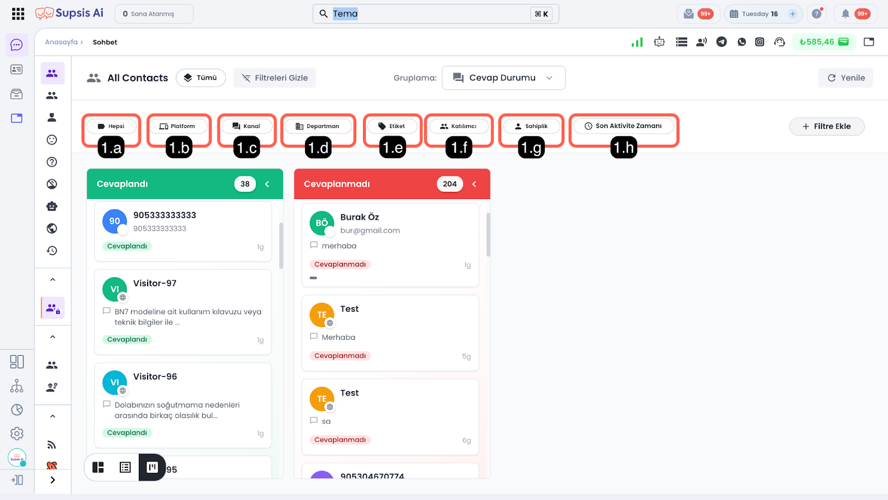Click the Tema search input field
This screenshot has height=500, width=888.
pos(427,14)
